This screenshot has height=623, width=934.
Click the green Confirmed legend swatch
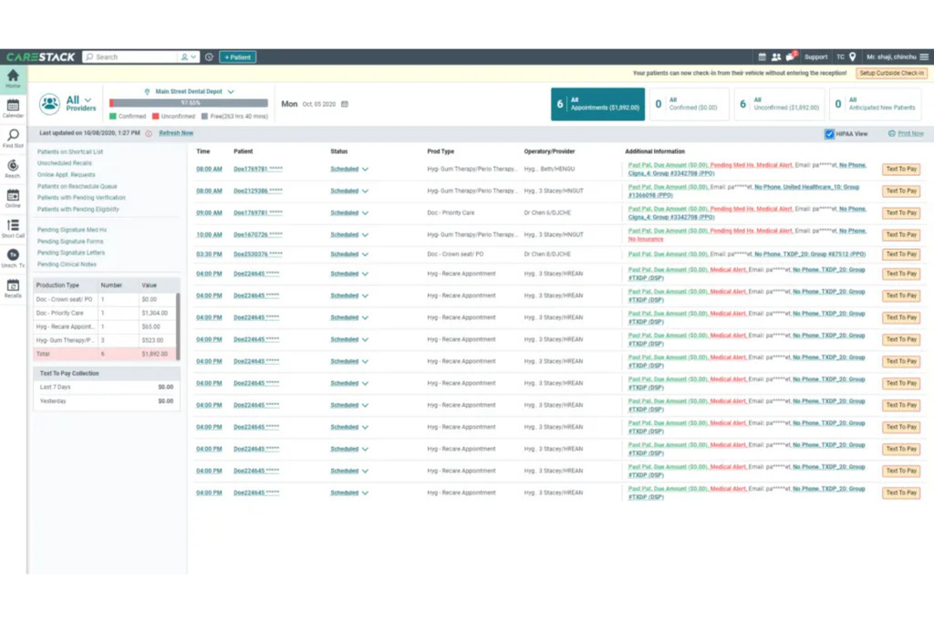click(112, 117)
